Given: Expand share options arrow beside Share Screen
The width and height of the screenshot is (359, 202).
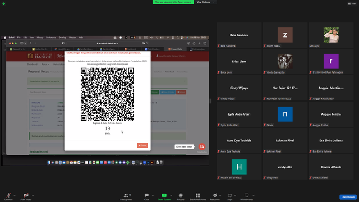Looking at the screenshot, I should pyautogui.click(x=171, y=195).
